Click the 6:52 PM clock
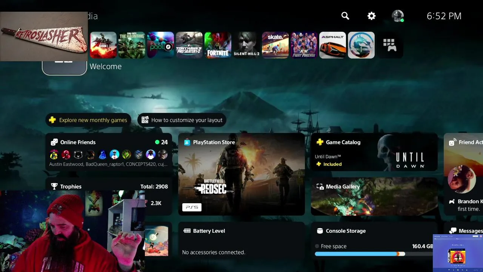The width and height of the screenshot is (483, 272). (444, 16)
